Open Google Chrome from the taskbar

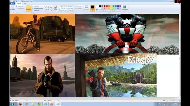click(39, 104)
